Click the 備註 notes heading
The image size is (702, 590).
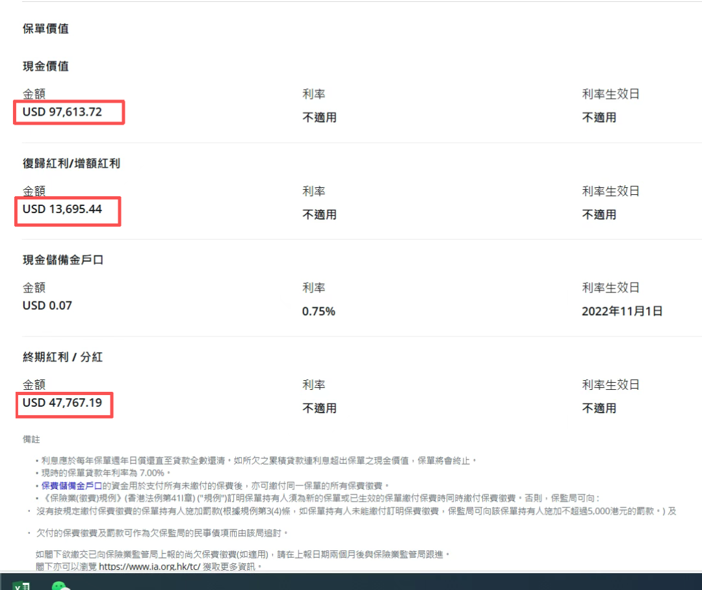pyautogui.click(x=31, y=440)
